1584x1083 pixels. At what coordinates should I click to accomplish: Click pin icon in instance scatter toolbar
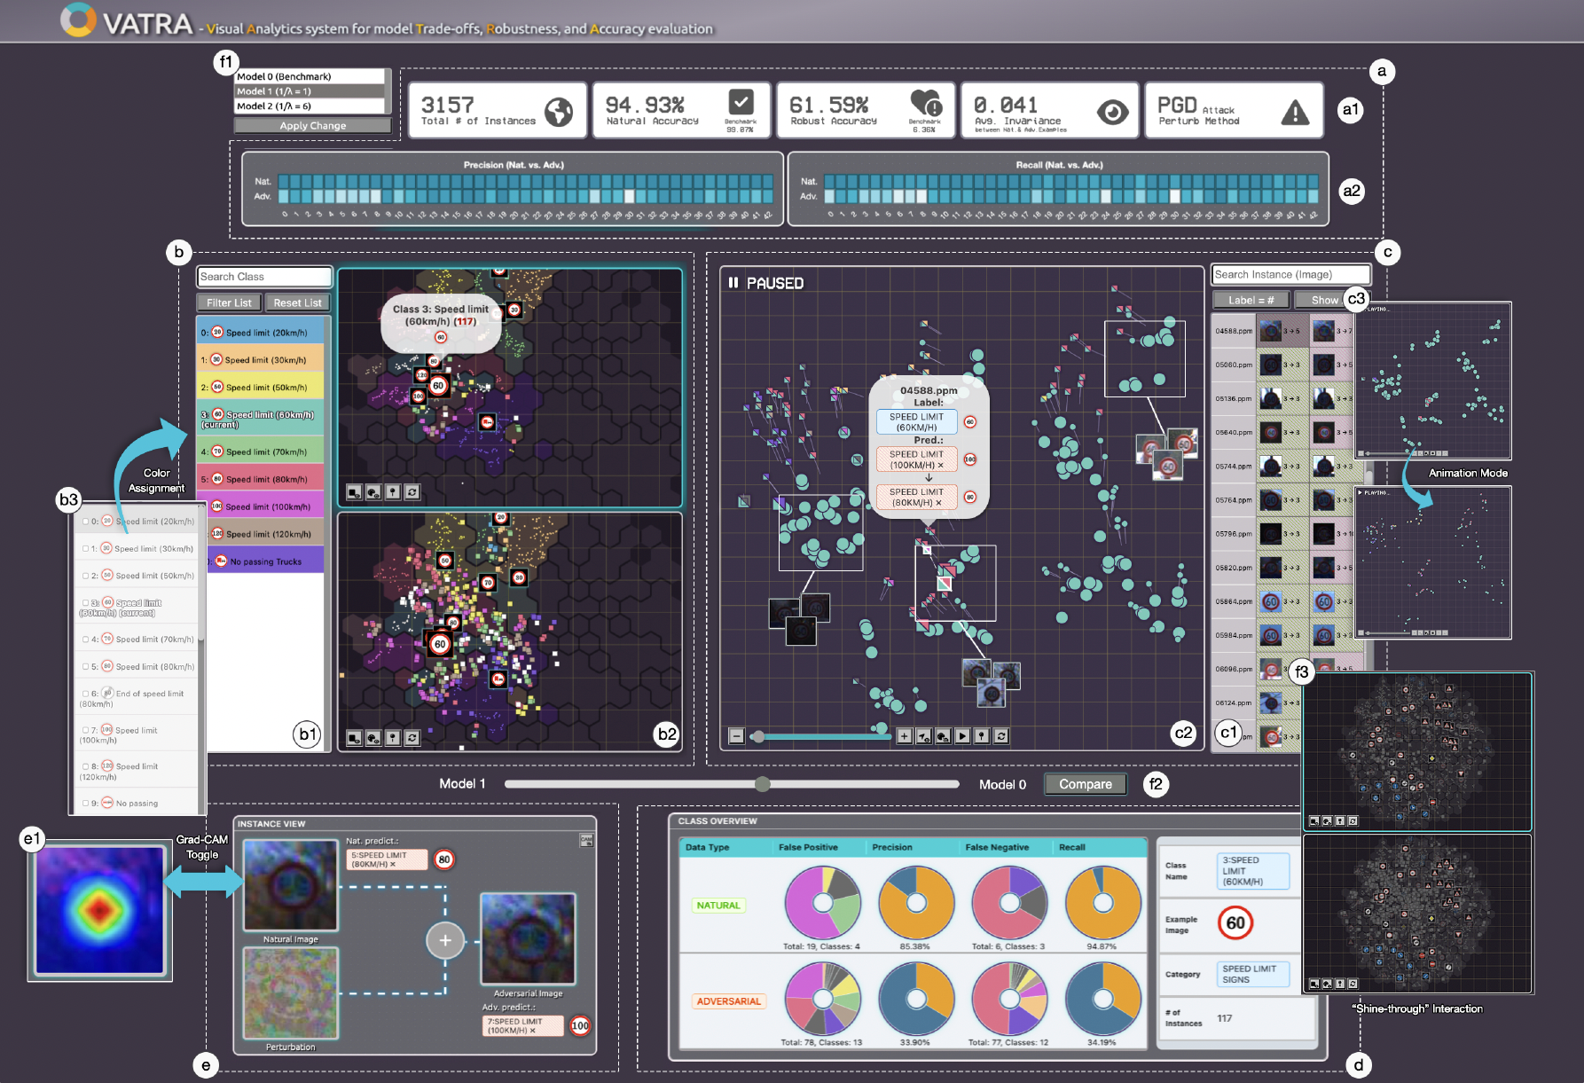click(x=982, y=736)
